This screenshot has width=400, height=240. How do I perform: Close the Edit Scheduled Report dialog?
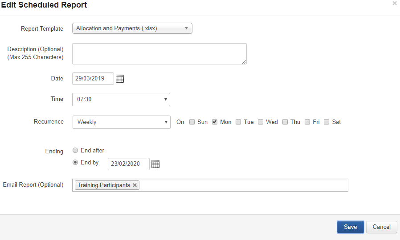[394, 4]
